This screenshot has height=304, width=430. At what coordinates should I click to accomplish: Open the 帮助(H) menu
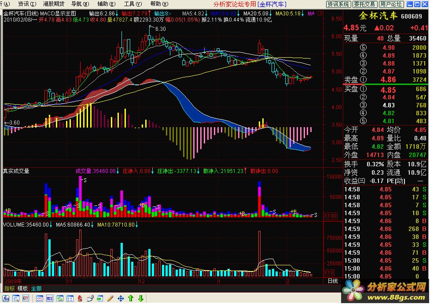click(159, 4)
